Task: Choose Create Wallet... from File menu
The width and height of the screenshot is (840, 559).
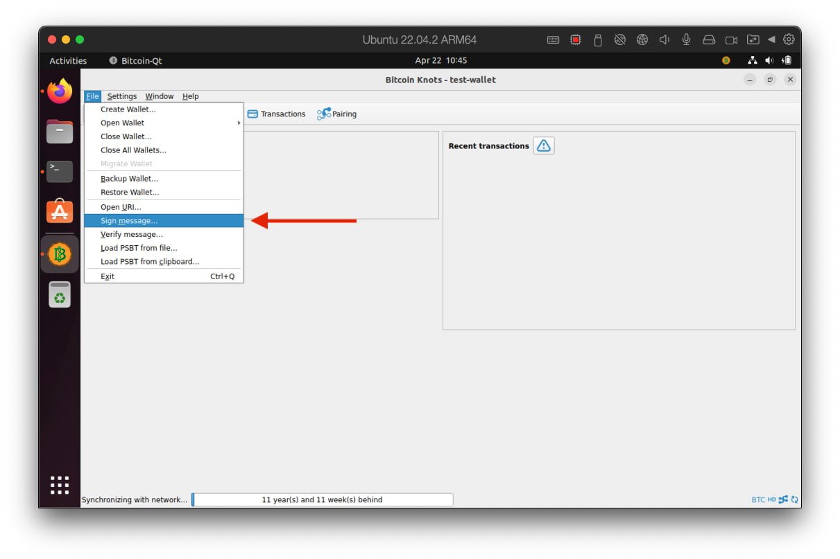Action: click(x=164, y=109)
